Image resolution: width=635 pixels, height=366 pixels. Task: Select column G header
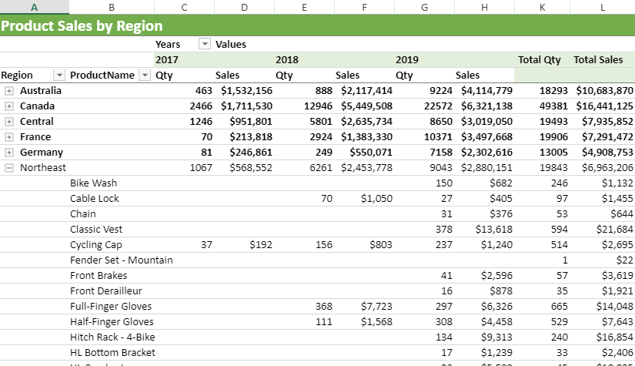coord(424,7)
